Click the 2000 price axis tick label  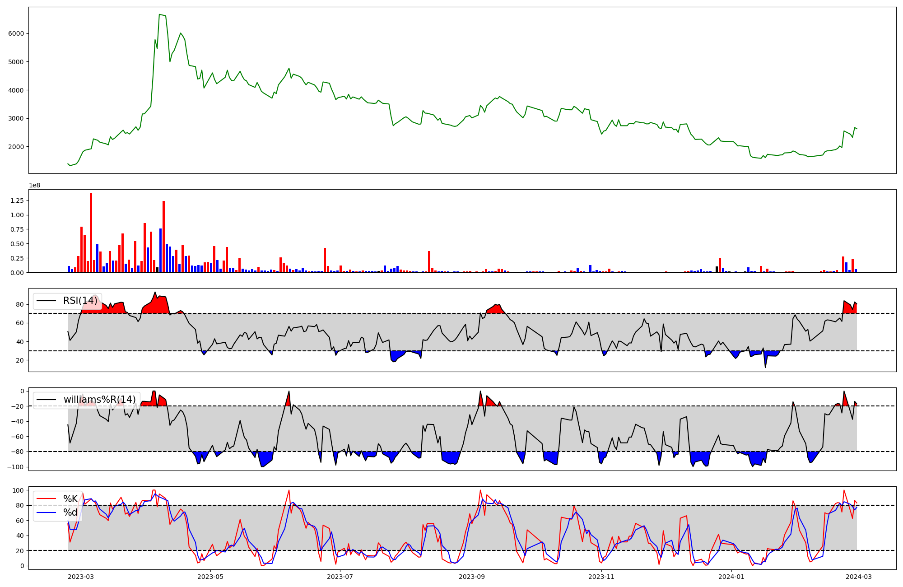16,147
